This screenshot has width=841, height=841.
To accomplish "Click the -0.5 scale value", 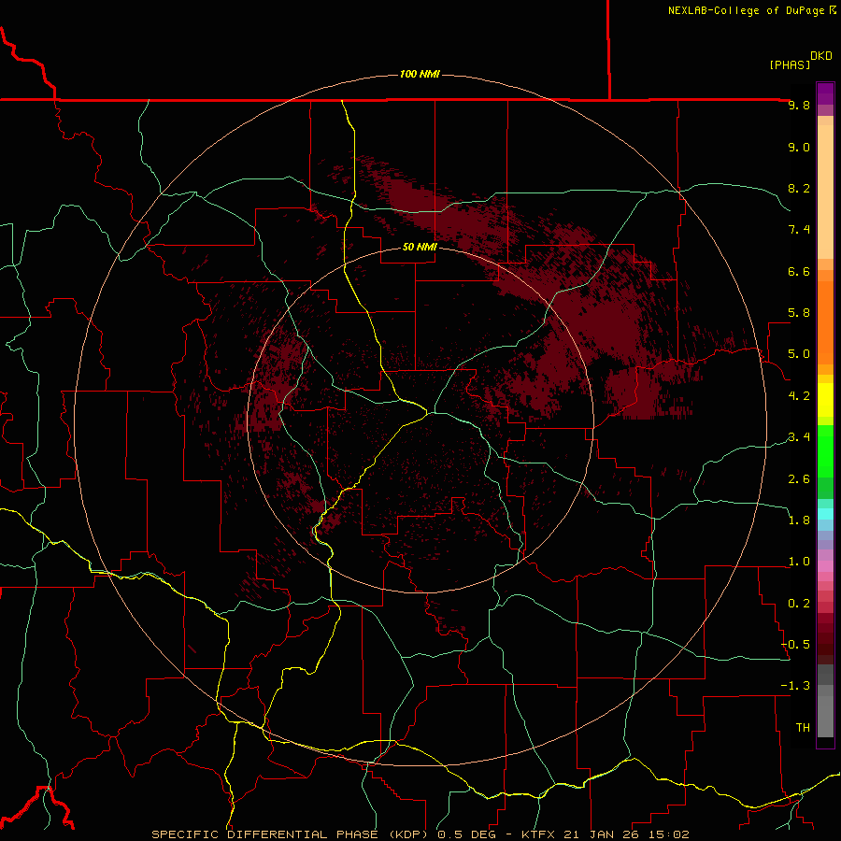I will click(795, 645).
